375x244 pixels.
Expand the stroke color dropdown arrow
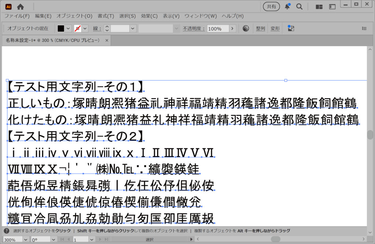[x=85, y=29]
